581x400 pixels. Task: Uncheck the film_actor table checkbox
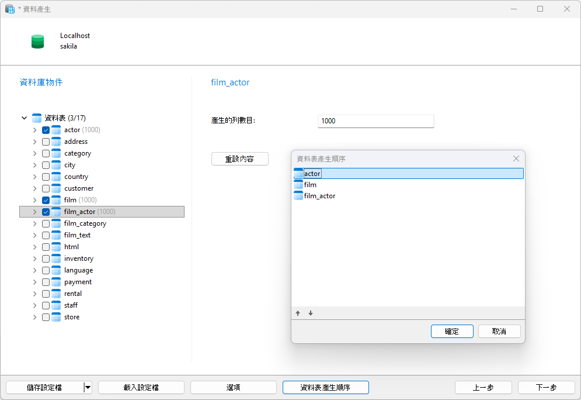click(46, 212)
